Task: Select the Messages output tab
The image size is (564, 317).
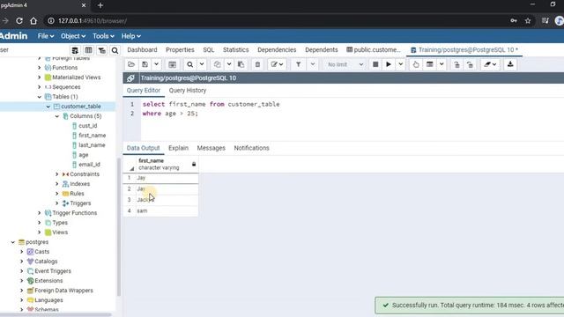Action: pos(211,148)
